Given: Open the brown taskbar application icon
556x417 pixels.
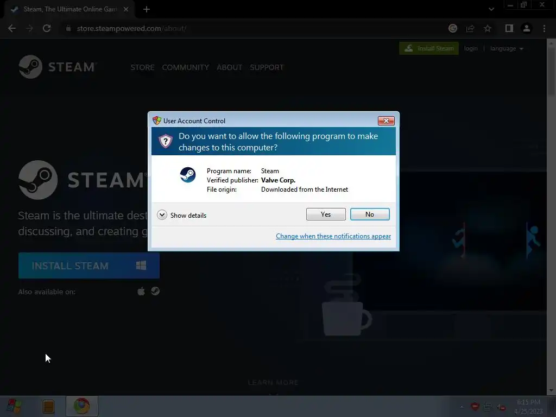Looking at the screenshot, I should click(48, 406).
